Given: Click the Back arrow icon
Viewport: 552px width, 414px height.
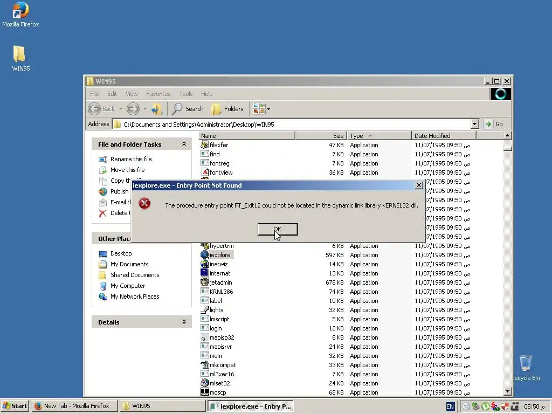Looking at the screenshot, I should pyautogui.click(x=94, y=109).
